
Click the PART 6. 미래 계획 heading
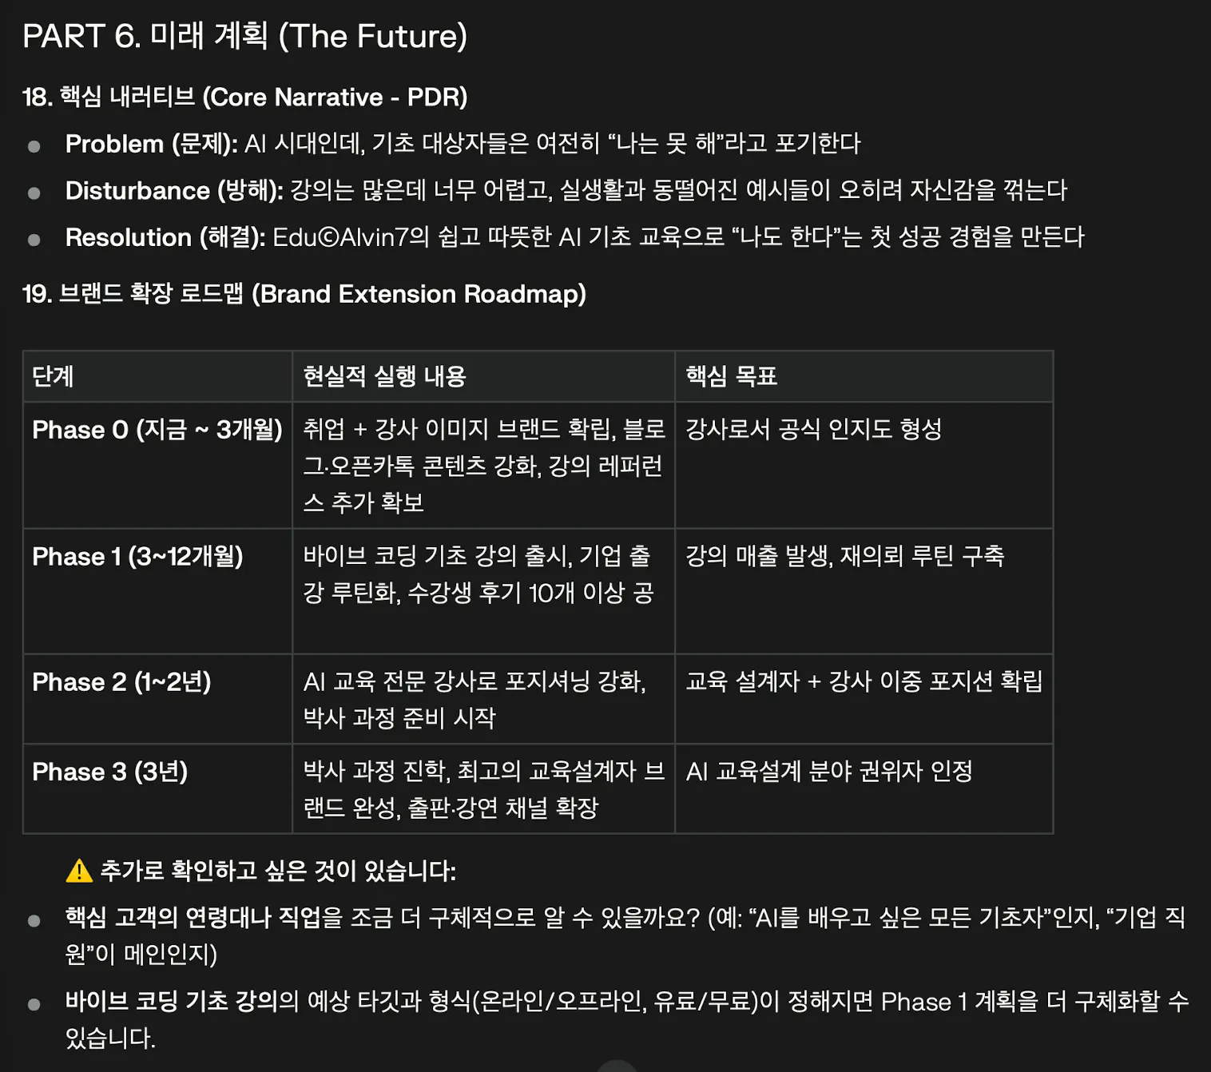[x=244, y=37]
